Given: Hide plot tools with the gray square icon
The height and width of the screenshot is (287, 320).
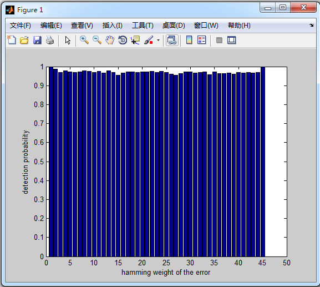Looking at the screenshot, I should pos(219,40).
